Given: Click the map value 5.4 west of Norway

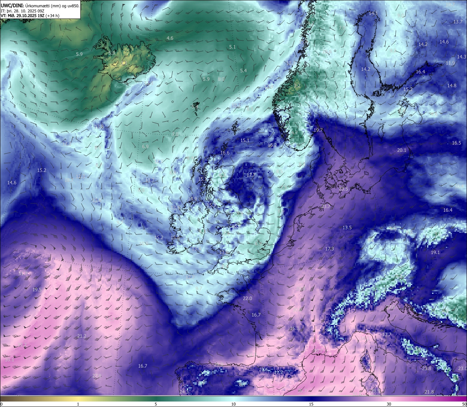Looking at the screenshot, I should (x=243, y=70).
